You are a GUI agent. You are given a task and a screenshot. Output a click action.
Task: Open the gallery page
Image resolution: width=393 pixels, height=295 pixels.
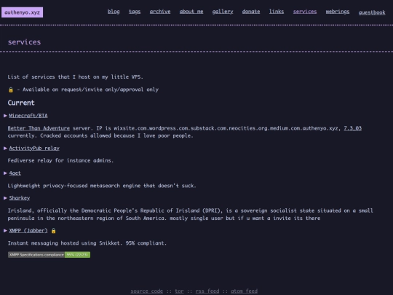point(223,12)
